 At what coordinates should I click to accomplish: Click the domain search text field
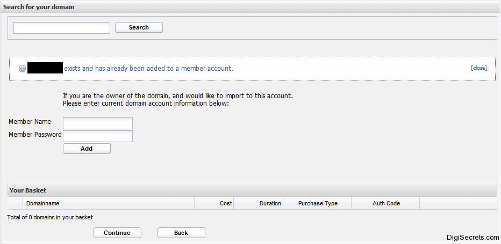[62, 28]
